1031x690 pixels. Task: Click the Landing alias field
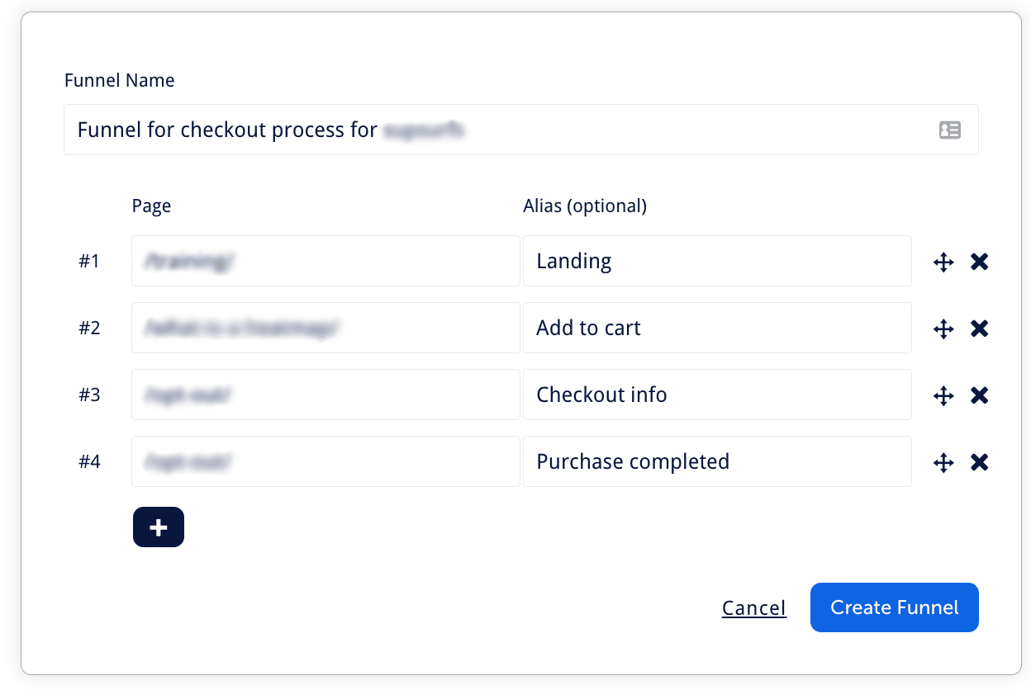[716, 261]
